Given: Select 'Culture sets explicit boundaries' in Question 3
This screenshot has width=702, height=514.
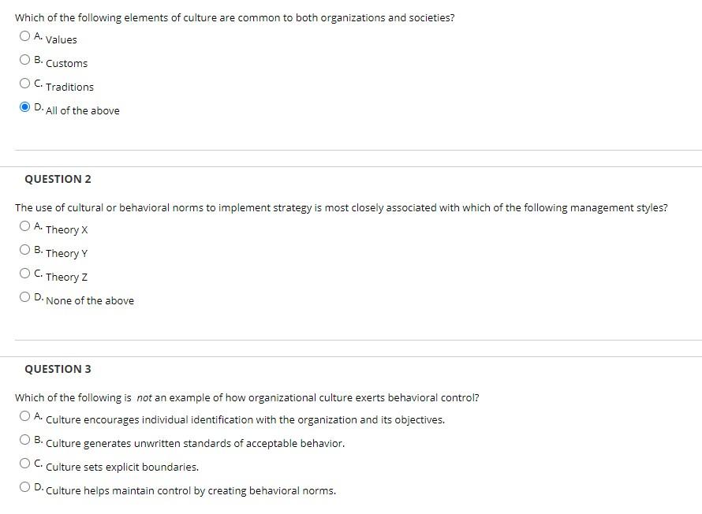Looking at the screenshot, I should pyautogui.click(x=24, y=463).
